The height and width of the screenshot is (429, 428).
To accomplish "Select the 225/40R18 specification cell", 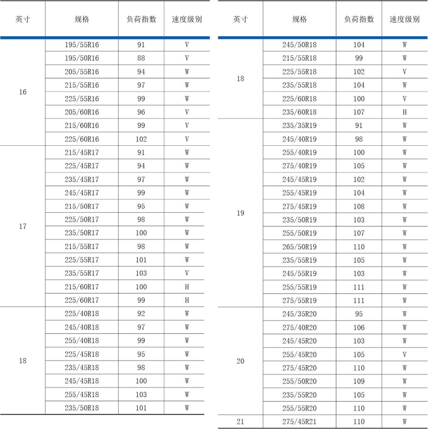I will point(81,314).
